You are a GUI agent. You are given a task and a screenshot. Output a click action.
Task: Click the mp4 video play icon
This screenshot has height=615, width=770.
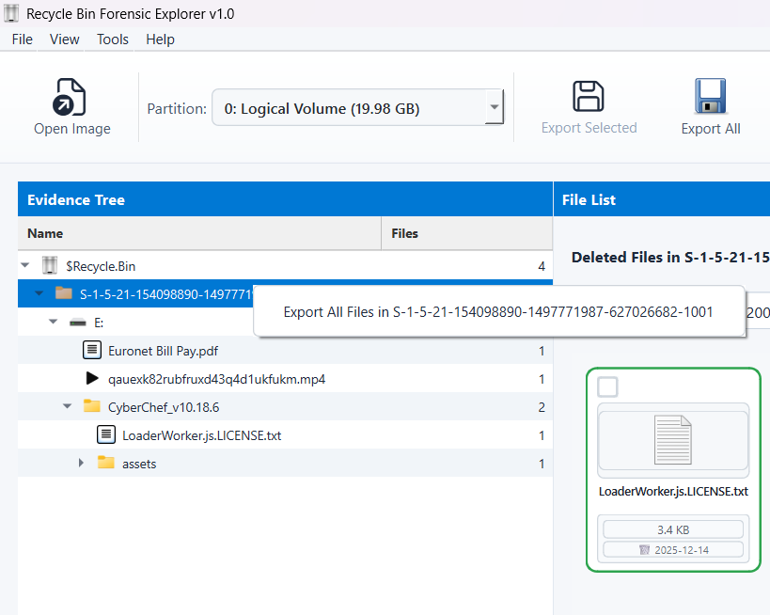point(92,378)
